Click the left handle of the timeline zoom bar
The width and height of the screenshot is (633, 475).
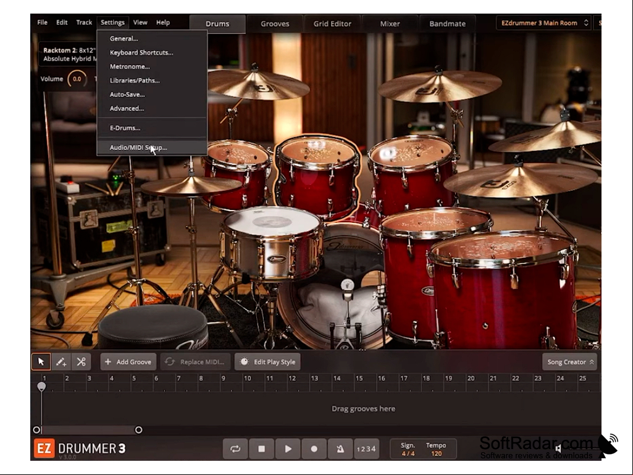click(x=36, y=430)
